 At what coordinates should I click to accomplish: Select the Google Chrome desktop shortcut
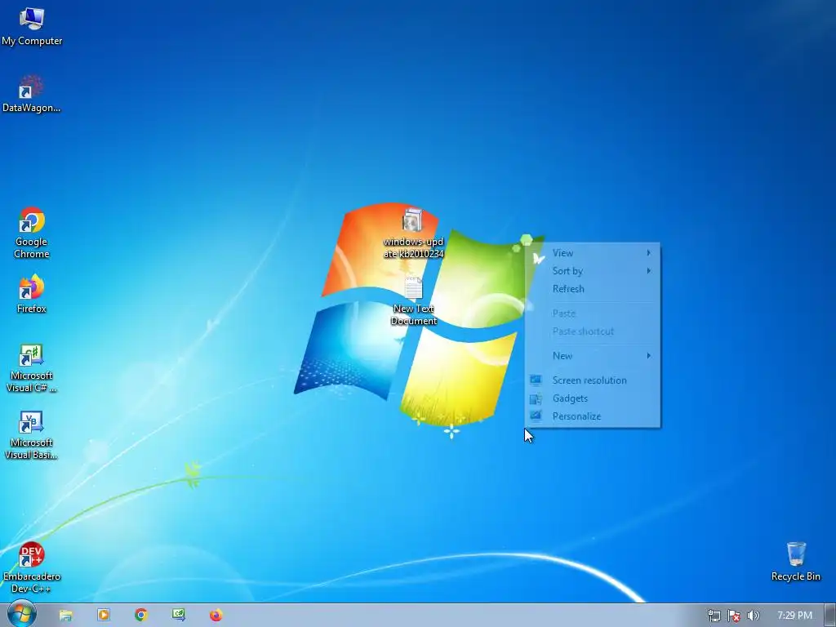pos(32,233)
